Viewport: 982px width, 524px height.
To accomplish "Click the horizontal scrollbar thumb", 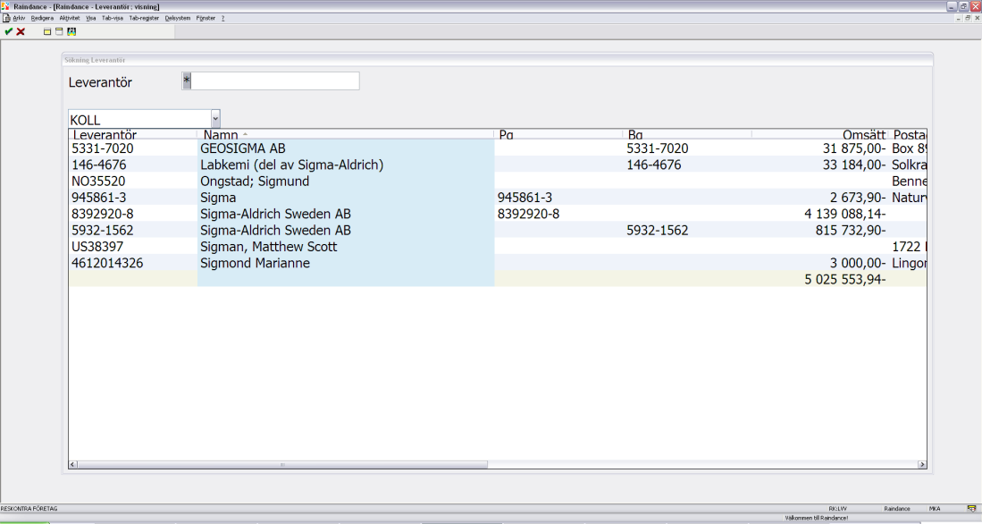I will (x=282, y=464).
